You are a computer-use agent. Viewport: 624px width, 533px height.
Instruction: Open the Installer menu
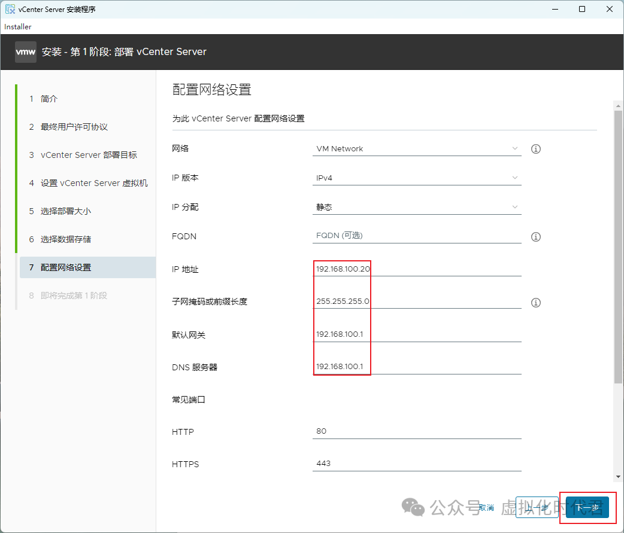coord(17,27)
